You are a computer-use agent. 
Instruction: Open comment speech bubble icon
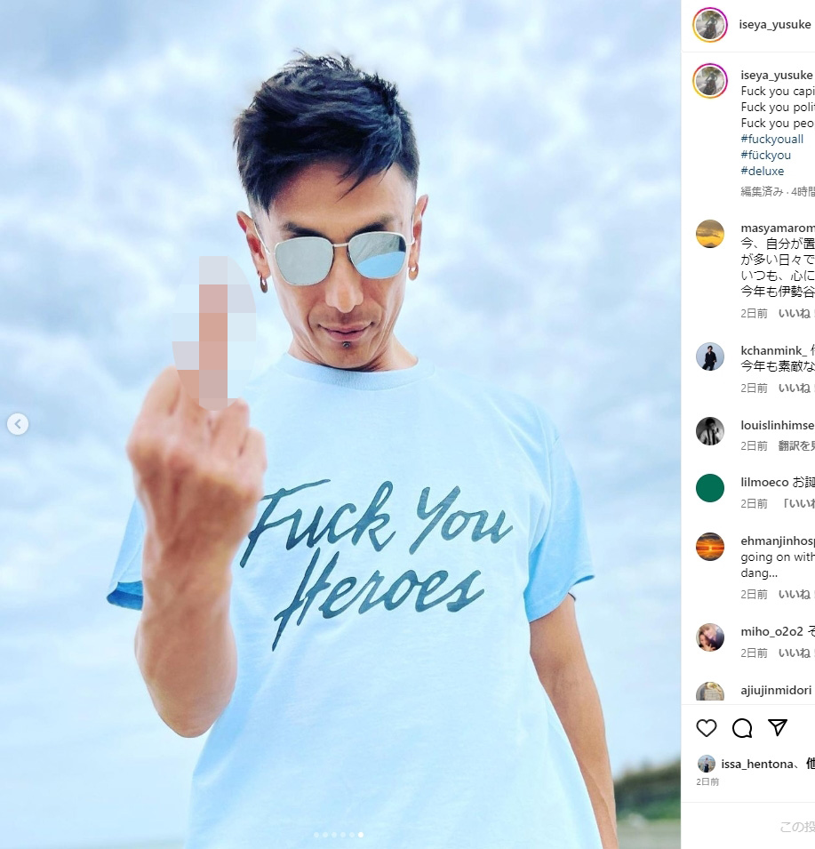(742, 728)
